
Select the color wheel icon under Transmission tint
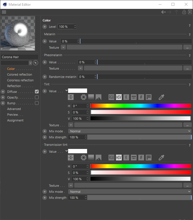(84, 158)
